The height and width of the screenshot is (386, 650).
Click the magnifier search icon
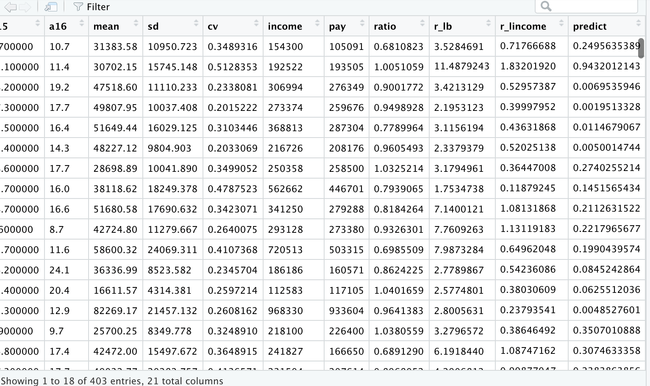pyautogui.click(x=546, y=6)
